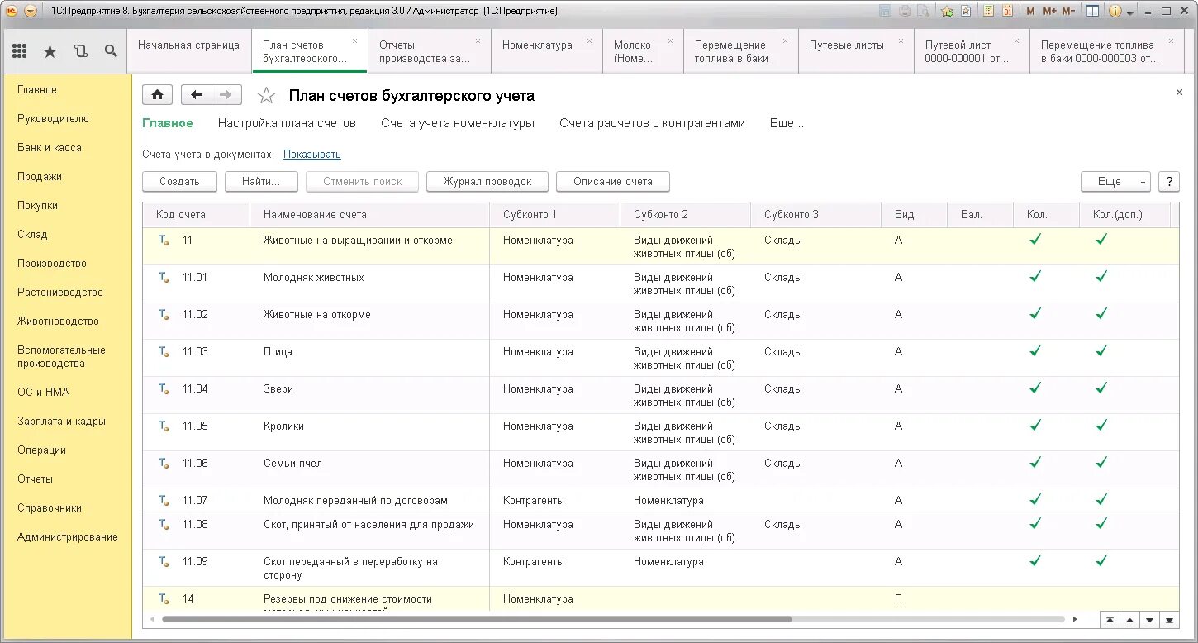Open Favorites via the star icon in panel
The image size is (1198, 643).
(50, 51)
